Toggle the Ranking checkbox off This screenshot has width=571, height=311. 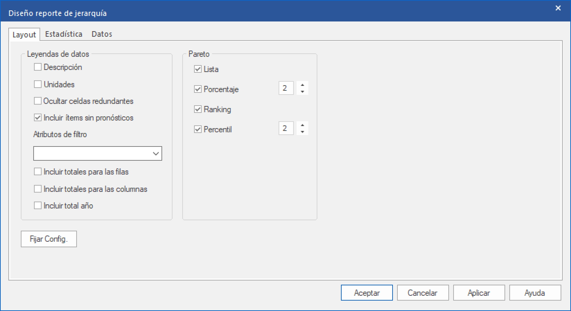coord(198,109)
